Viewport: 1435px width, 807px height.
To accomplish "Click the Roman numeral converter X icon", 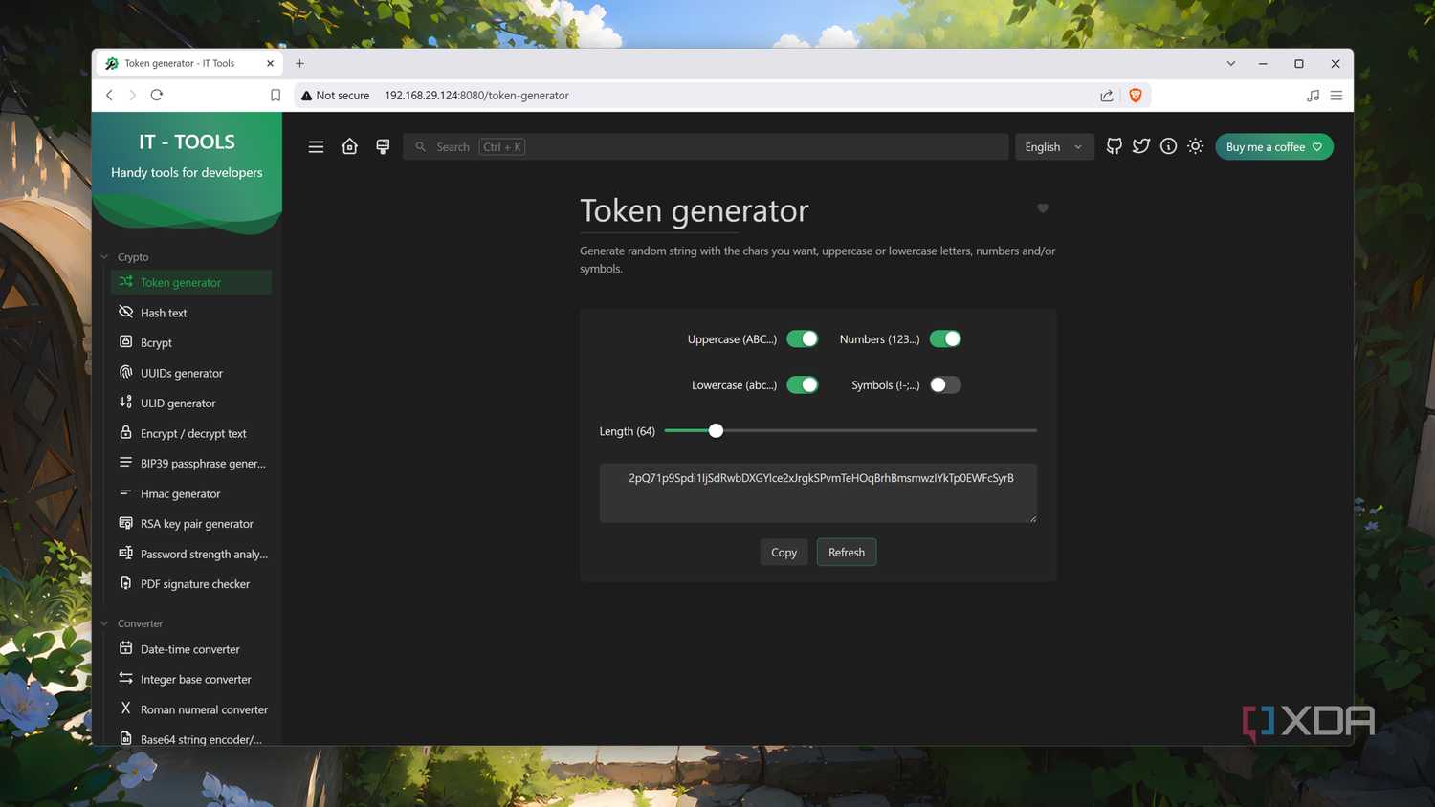I will coord(125,709).
